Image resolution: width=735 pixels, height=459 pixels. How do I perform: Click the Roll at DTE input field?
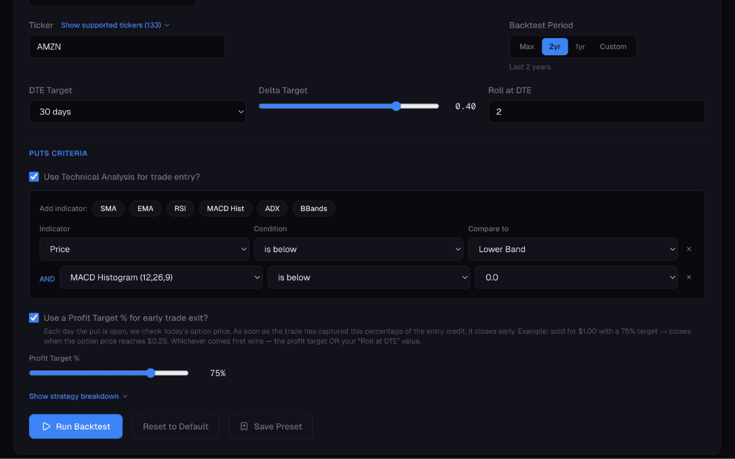597,112
